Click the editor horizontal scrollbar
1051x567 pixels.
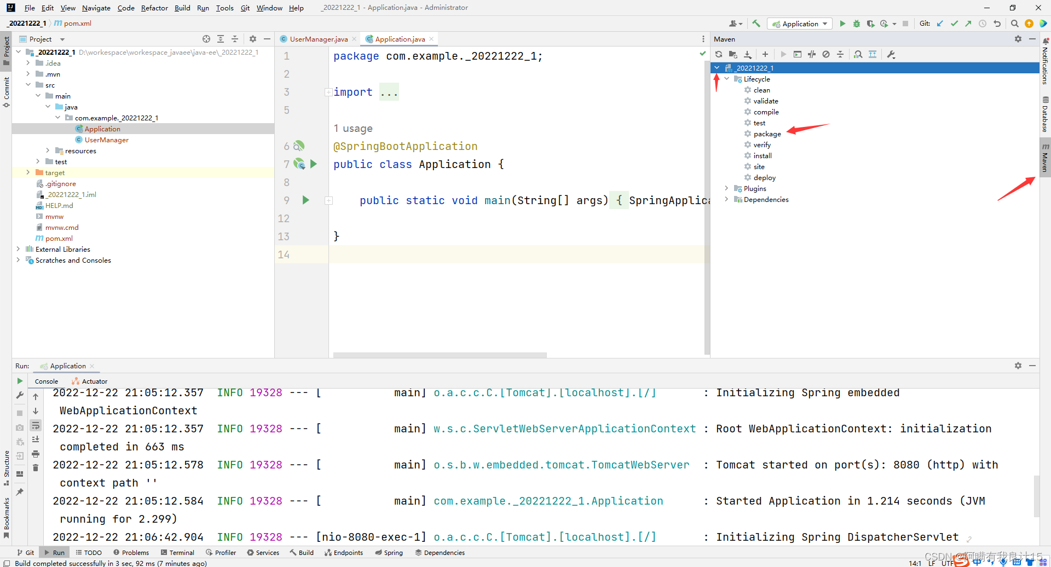pos(440,355)
